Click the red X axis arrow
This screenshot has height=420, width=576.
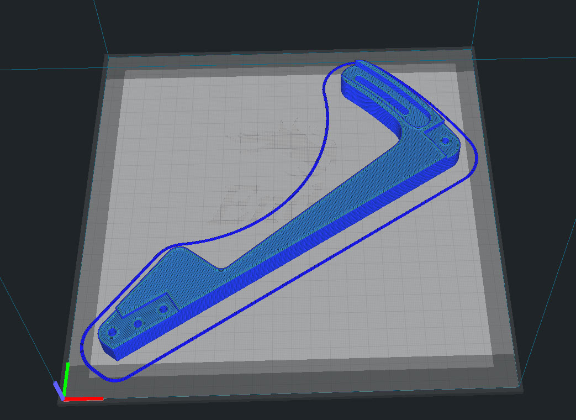pyautogui.click(x=84, y=398)
